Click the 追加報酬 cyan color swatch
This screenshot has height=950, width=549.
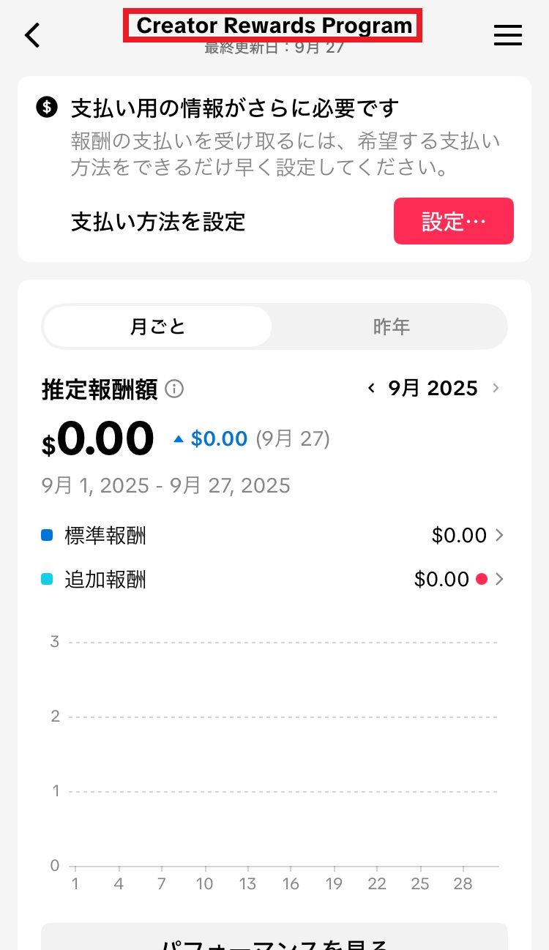coord(48,580)
